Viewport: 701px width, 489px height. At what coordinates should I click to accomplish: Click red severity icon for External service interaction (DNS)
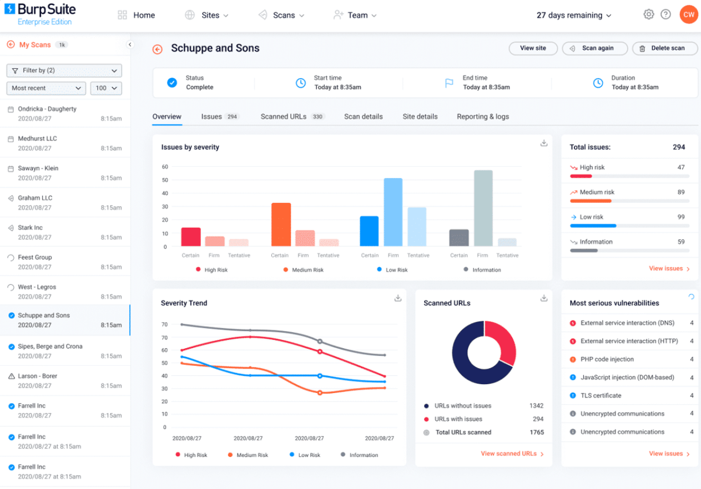click(573, 323)
